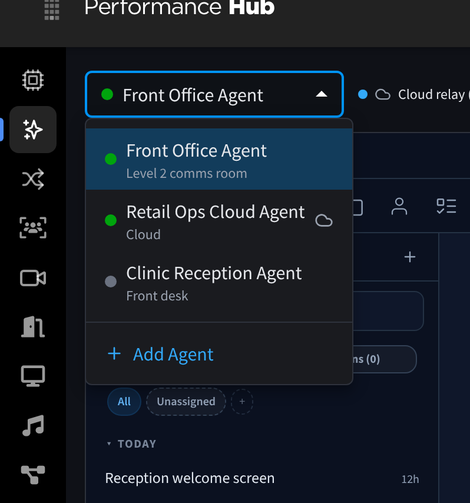
Task: Open the processor chip sidebar icon
Action: pyautogui.click(x=33, y=80)
